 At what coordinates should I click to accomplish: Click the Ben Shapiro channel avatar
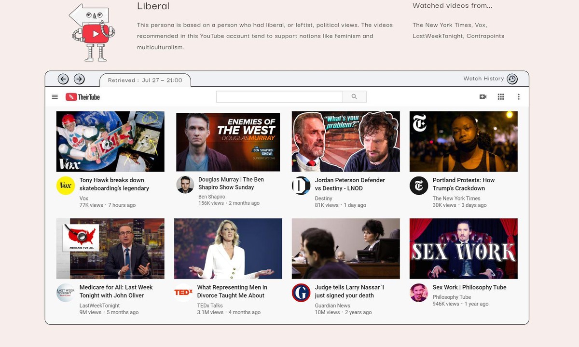pyautogui.click(x=185, y=185)
